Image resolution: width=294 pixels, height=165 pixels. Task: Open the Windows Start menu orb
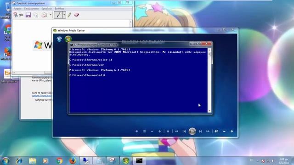pos(6,161)
